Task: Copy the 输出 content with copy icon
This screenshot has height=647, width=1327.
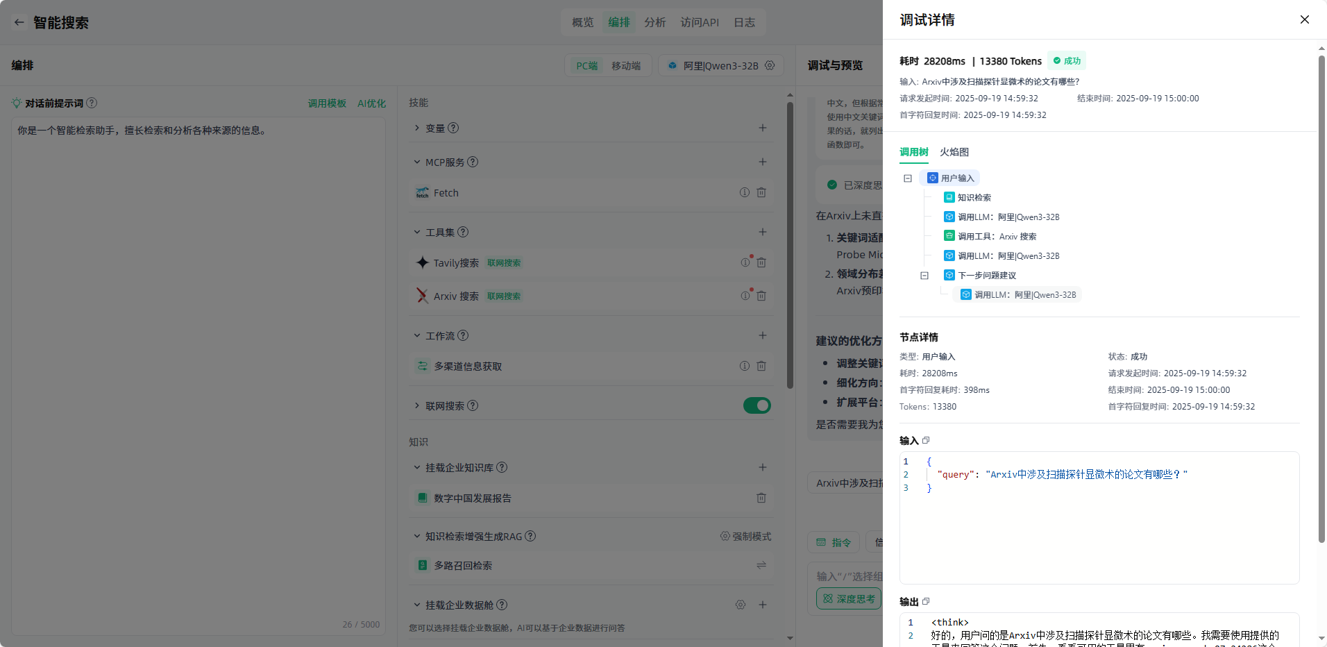Action: coord(926,601)
